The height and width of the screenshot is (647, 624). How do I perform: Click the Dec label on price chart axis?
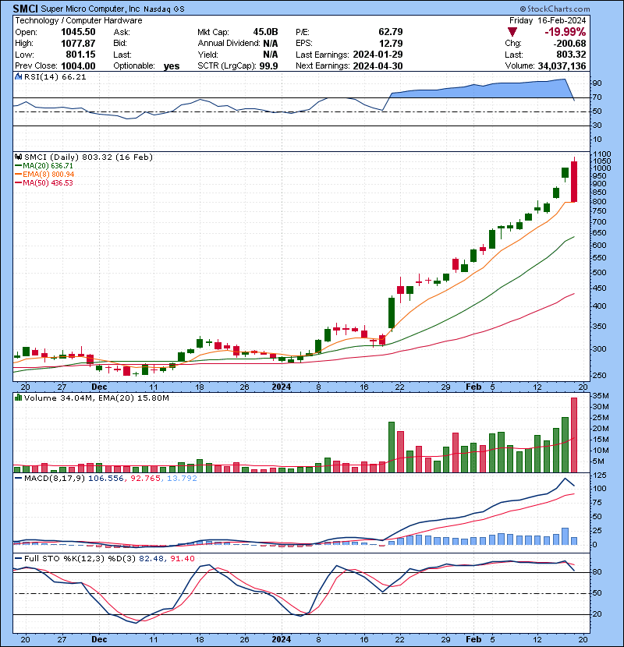[x=99, y=387]
